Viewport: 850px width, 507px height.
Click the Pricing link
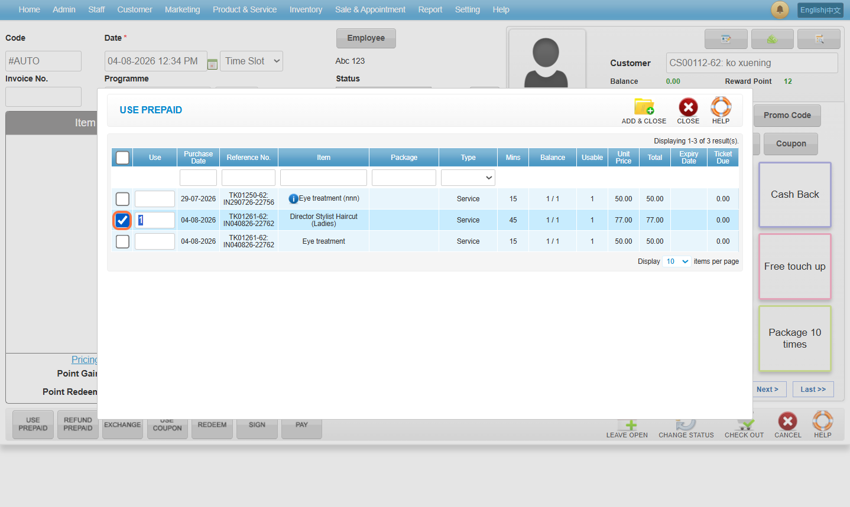tap(85, 359)
